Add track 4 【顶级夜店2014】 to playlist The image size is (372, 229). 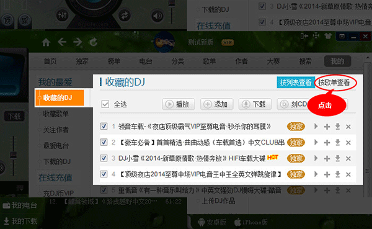327,174
